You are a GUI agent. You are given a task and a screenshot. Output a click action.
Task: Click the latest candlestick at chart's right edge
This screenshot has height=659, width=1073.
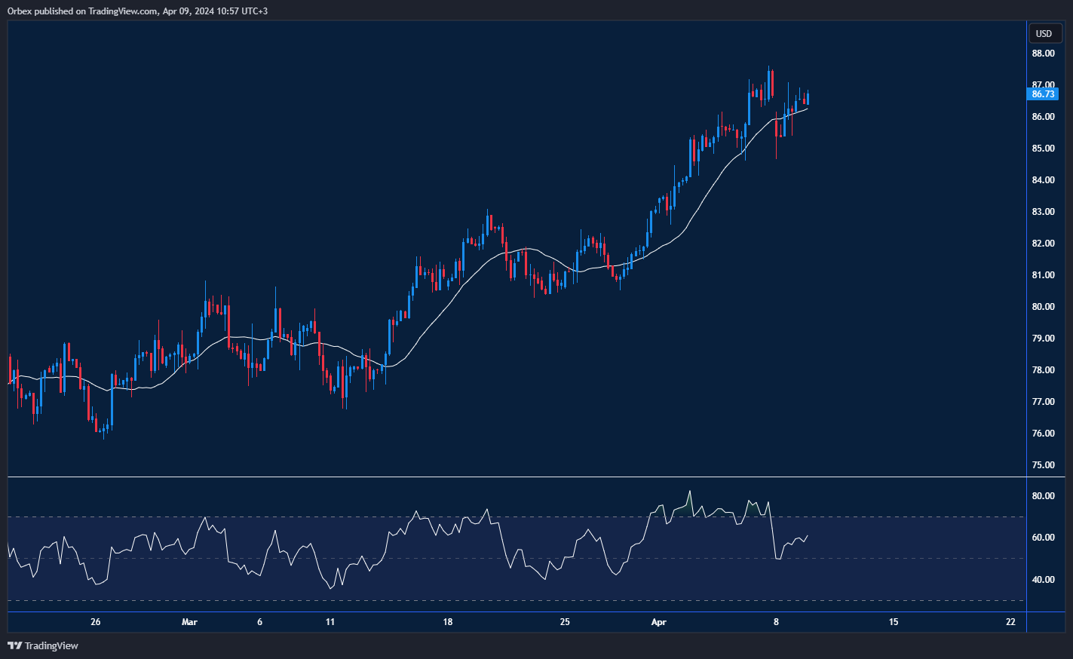click(x=808, y=99)
